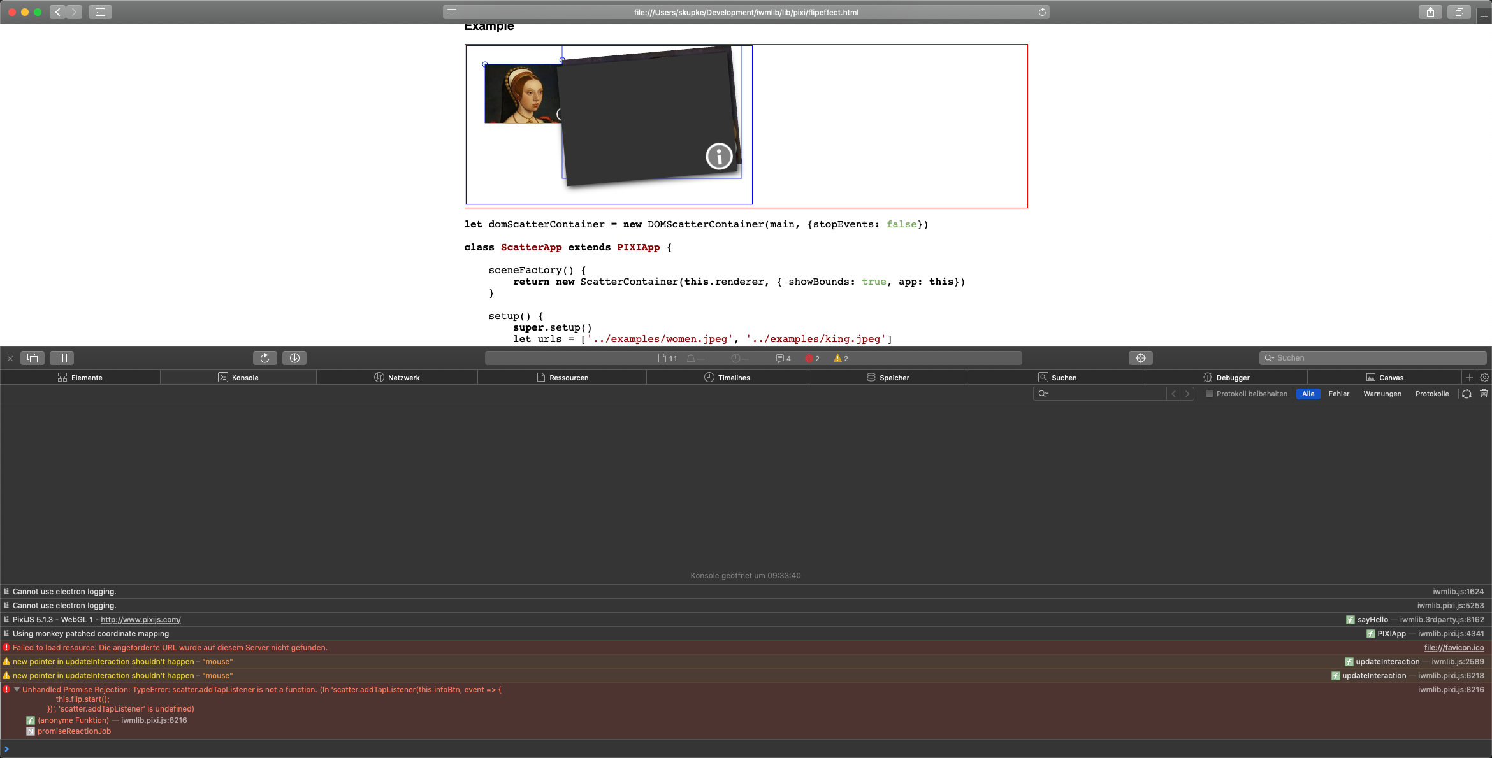This screenshot has width=1492, height=758.
Task: Click the info button on the dark card
Action: [719, 156]
